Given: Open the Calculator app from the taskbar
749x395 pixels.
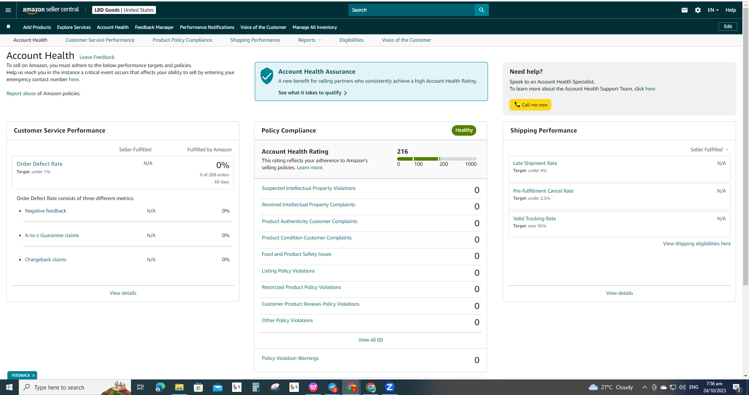Looking at the screenshot, I should pyautogui.click(x=256, y=387).
